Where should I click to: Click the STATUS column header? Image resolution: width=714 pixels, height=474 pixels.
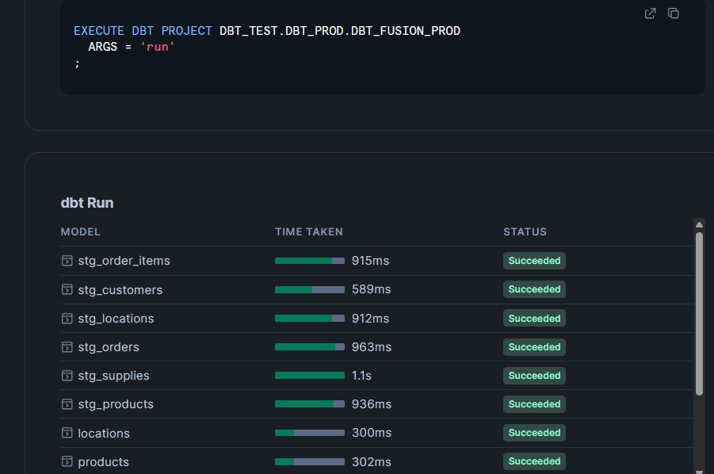pos(525,231)
